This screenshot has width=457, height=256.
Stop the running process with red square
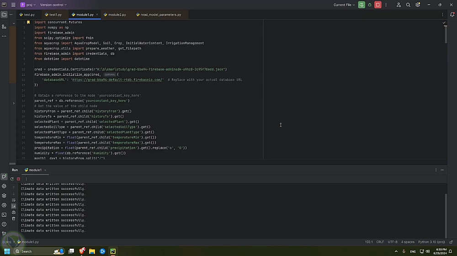377,5
